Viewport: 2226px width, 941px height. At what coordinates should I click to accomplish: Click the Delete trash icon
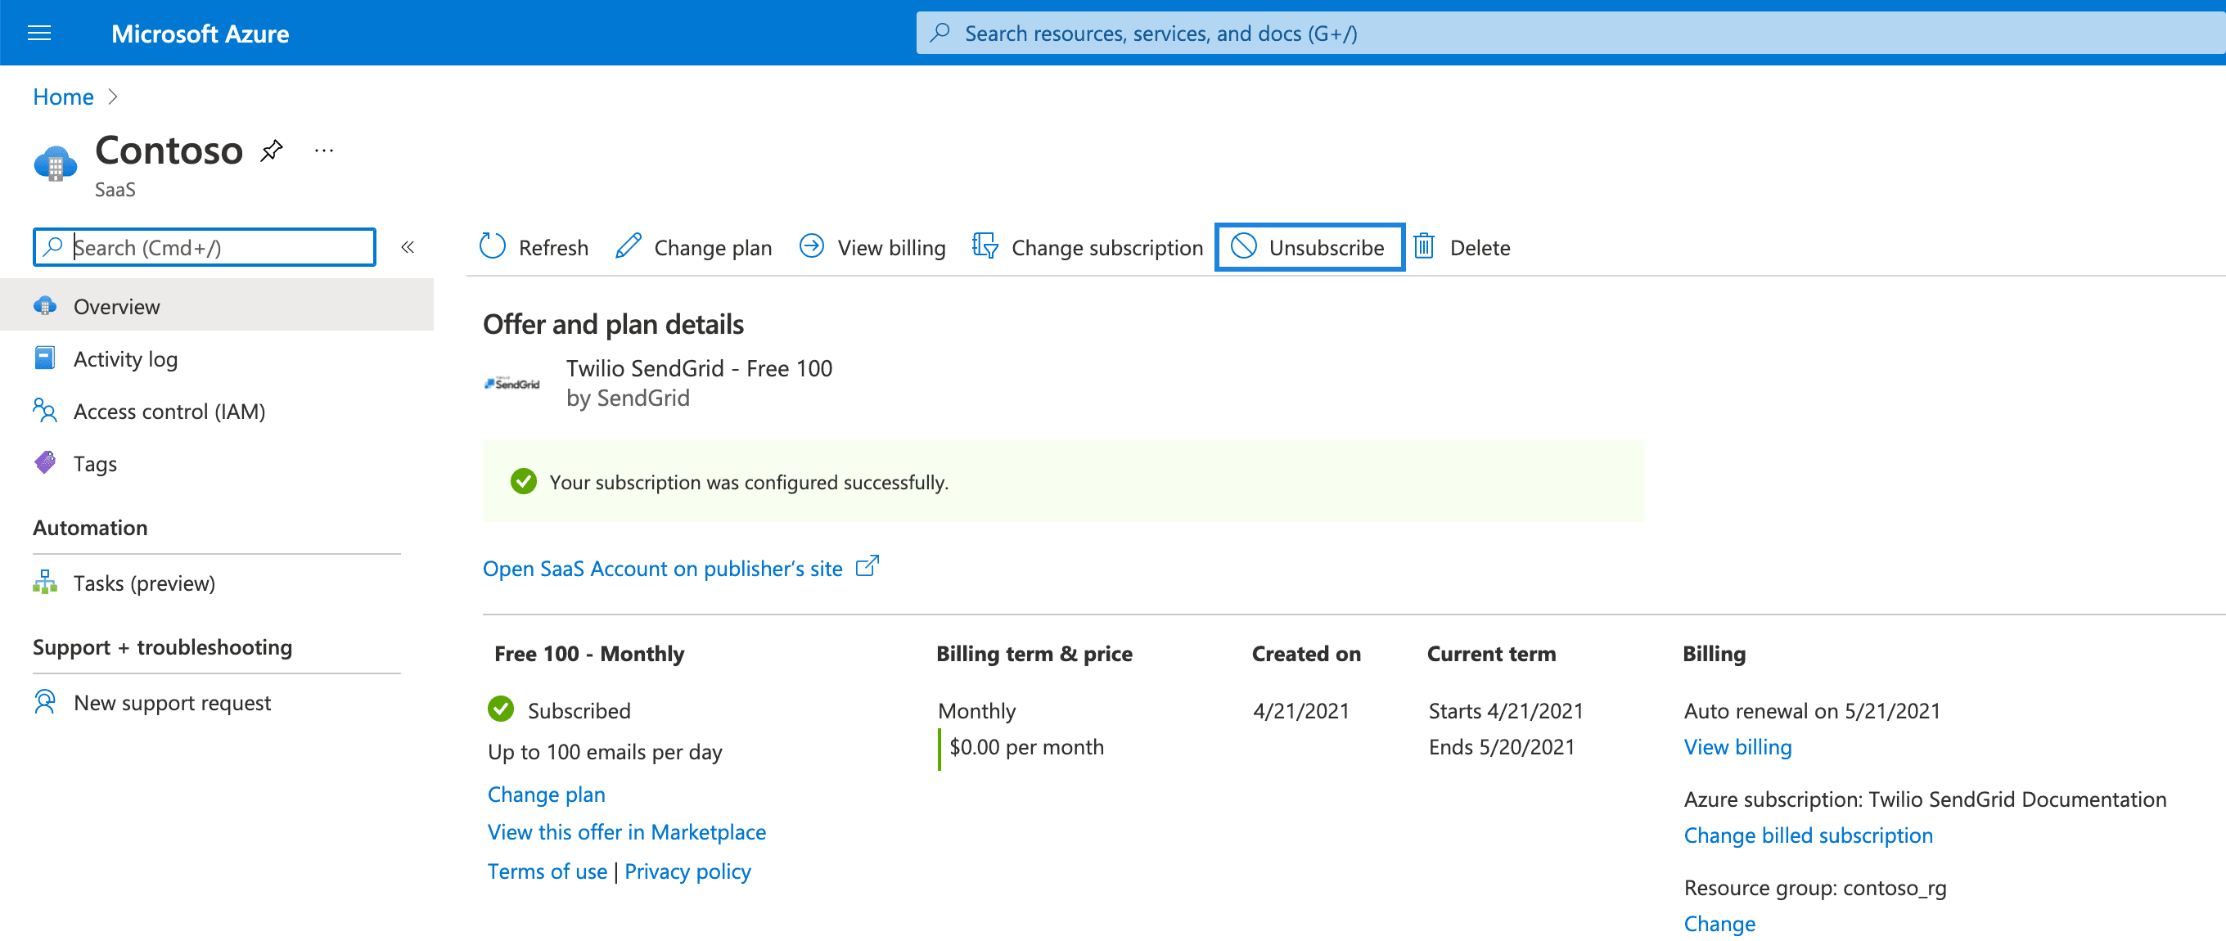pos(1423,246)
